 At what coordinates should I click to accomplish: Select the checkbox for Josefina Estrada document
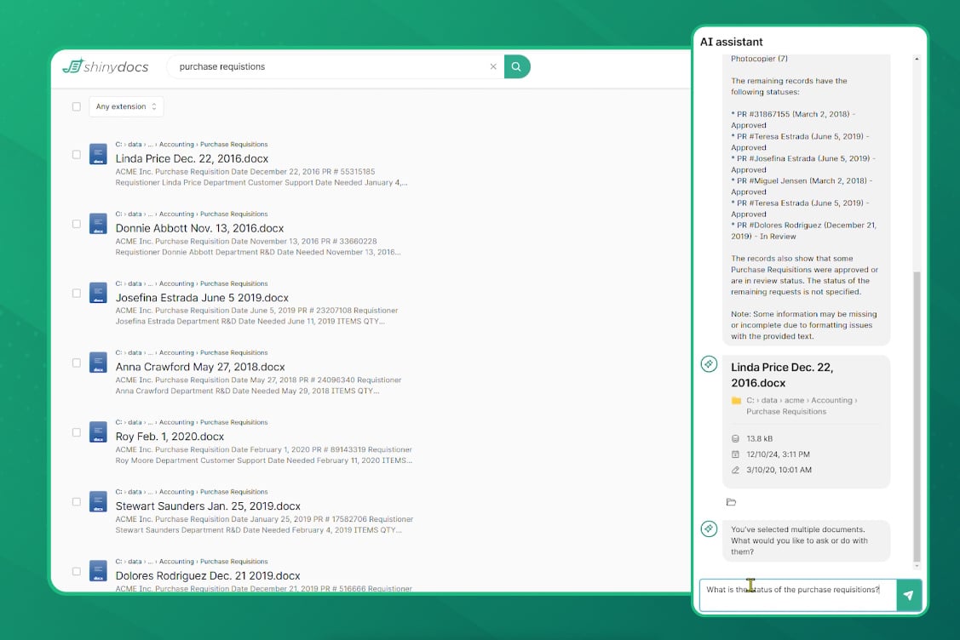click(76, 293)
